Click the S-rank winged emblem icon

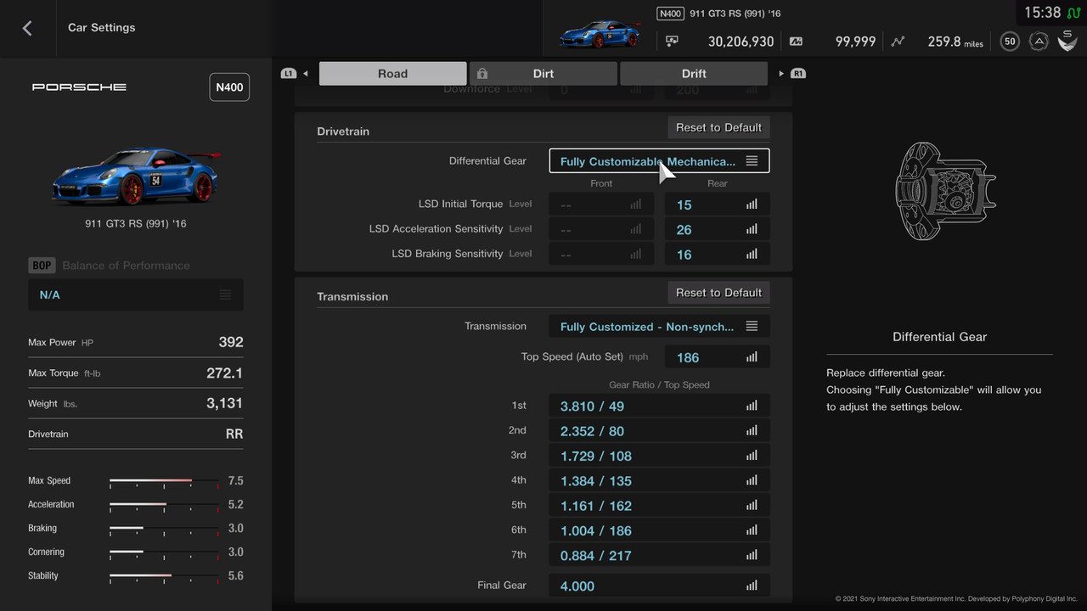(x=1067, y=40)
